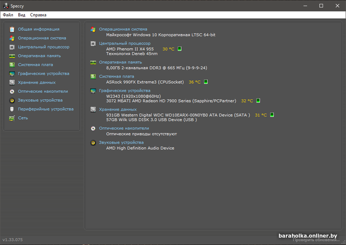This screenshot has height=245, width=346.
Task: Open the Справка menu
Action: click(x=38, y=15)
